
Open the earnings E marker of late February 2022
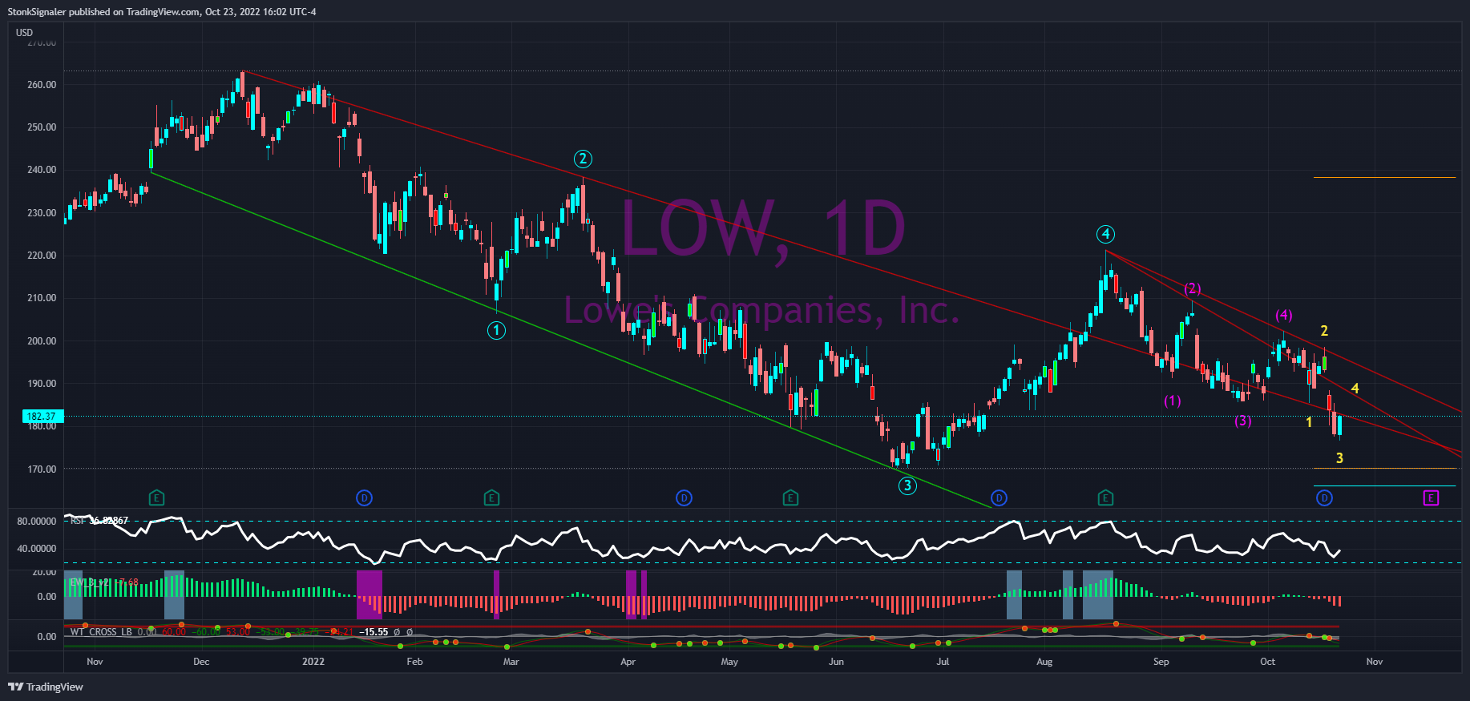point(491,498)
